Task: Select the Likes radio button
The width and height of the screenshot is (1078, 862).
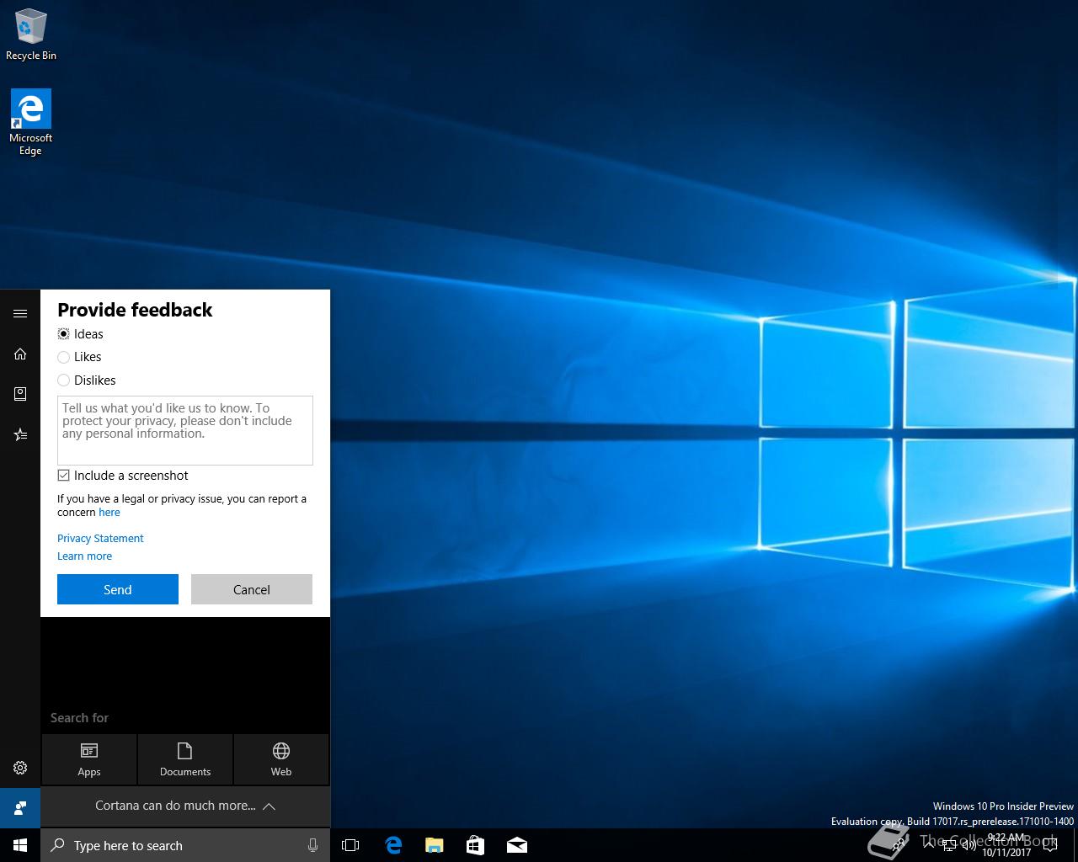Action: 63,357
